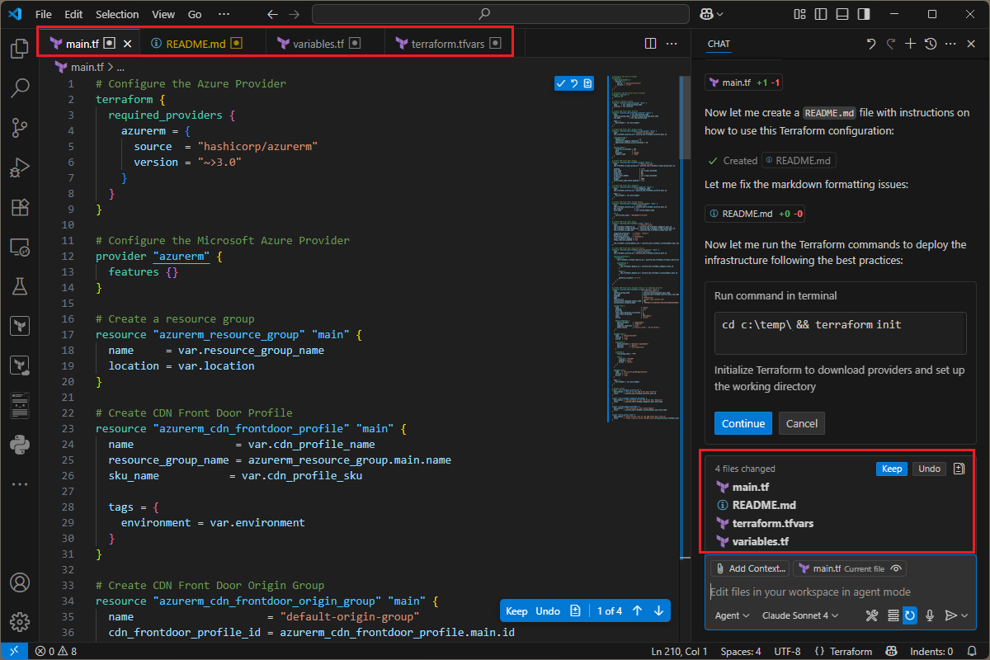Open the Agent mode dropdown
990x660 pixels.
731,615
